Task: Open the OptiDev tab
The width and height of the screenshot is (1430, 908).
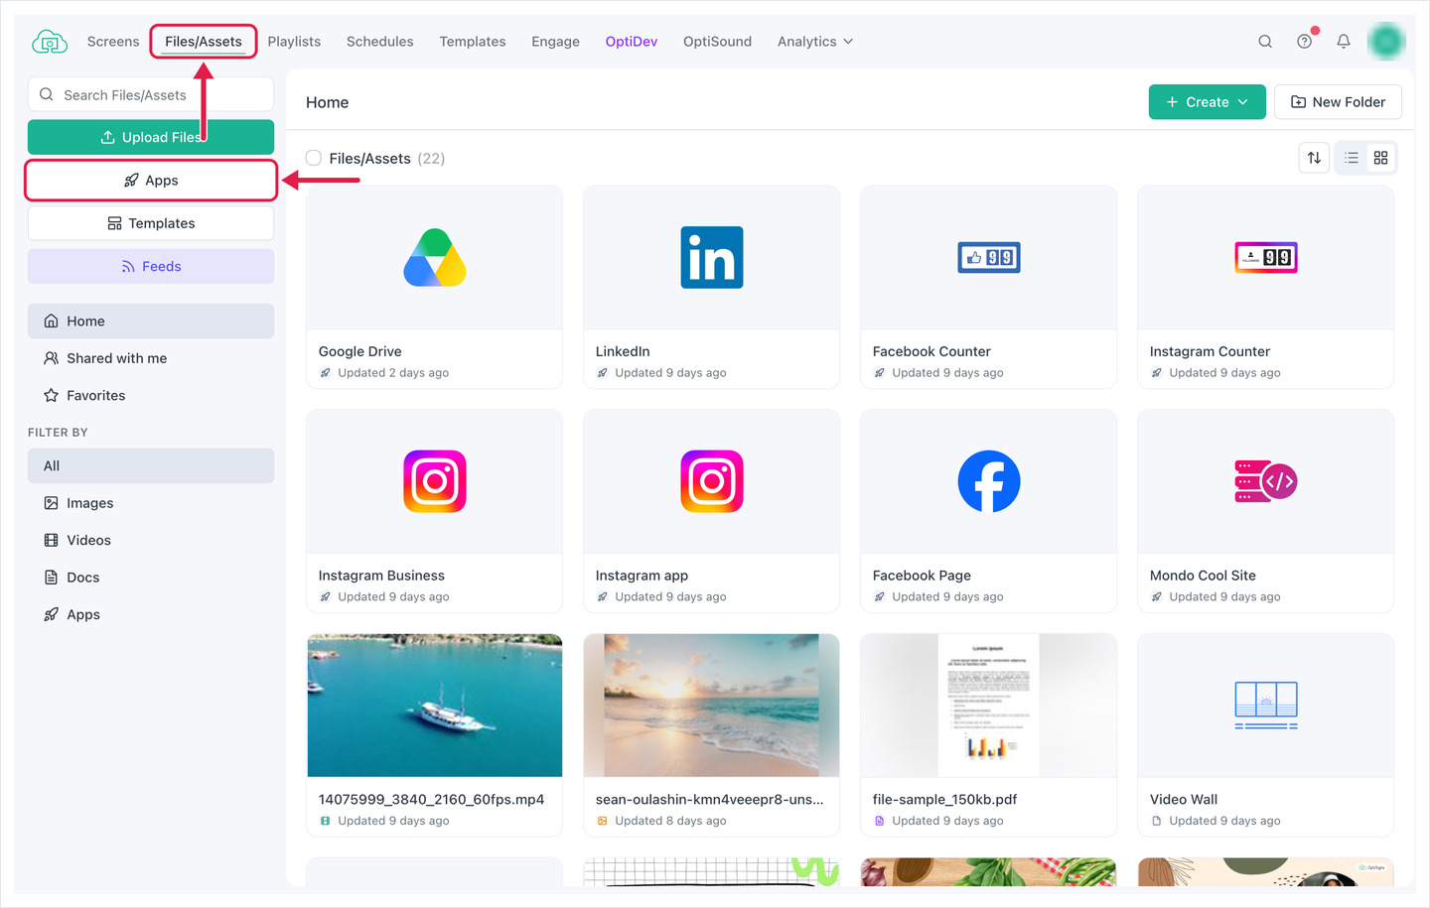Action: 632,42
